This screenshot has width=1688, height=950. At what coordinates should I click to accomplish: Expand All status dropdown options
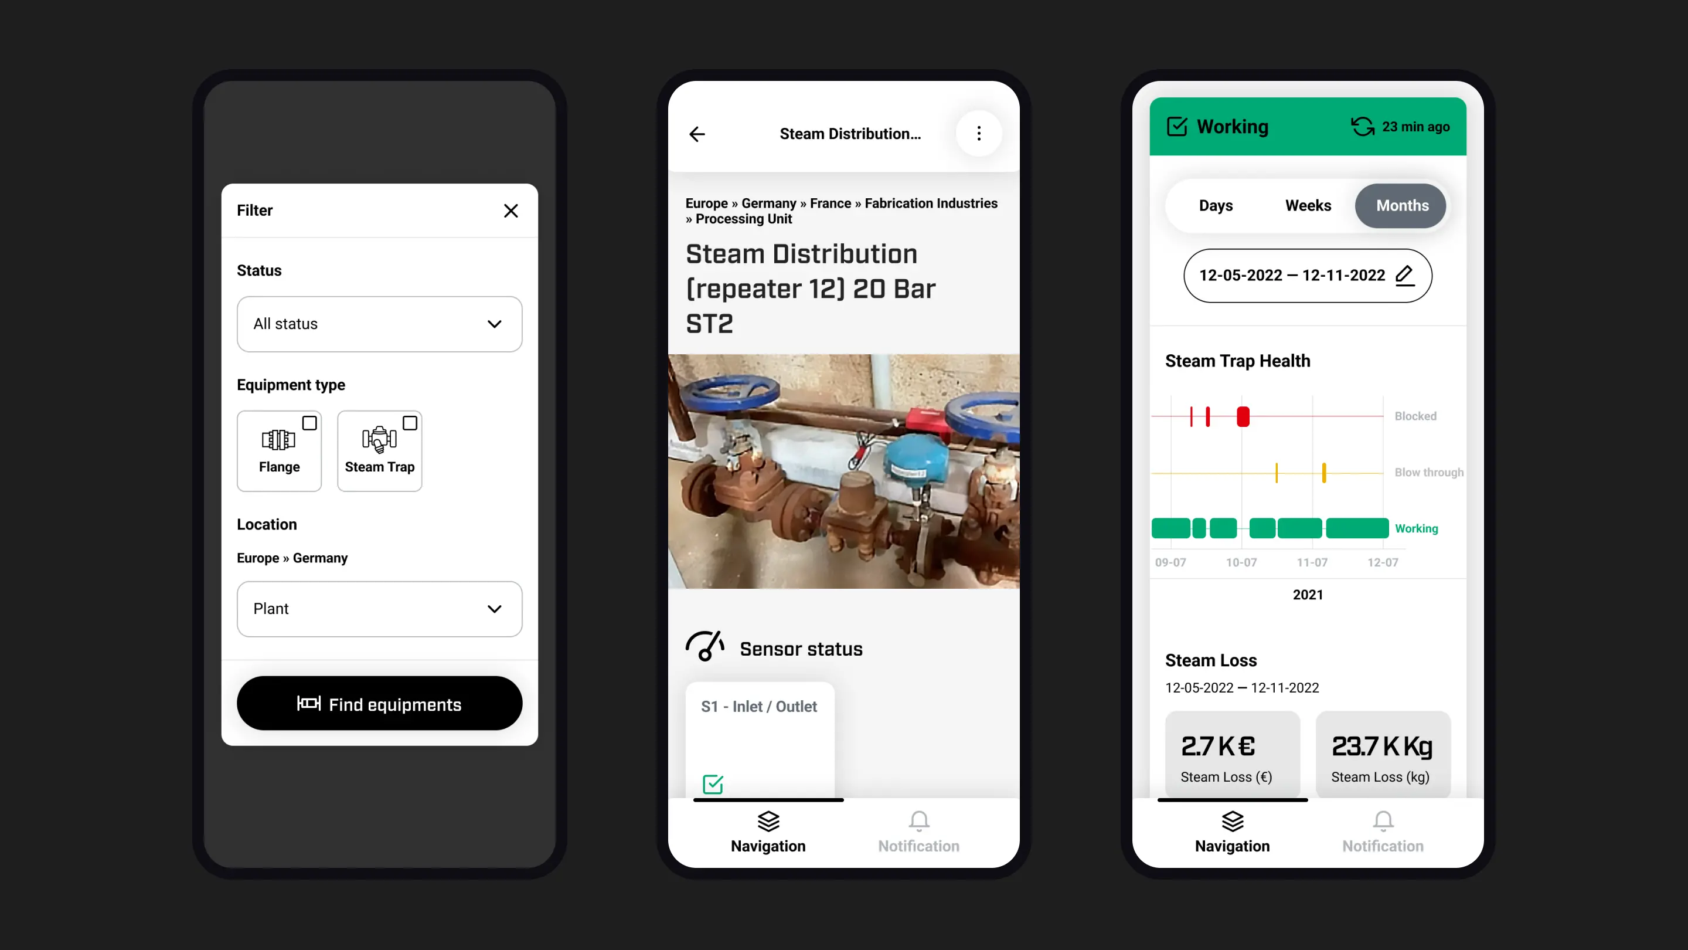379,324
